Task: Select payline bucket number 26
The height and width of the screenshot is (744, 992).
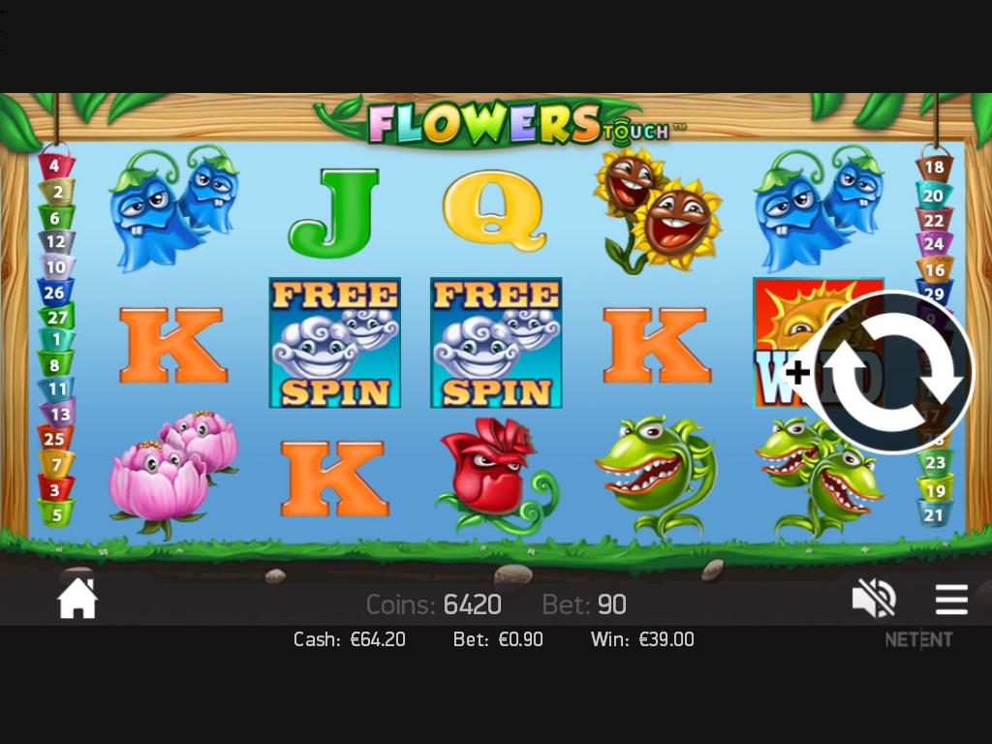Action: 55,293
